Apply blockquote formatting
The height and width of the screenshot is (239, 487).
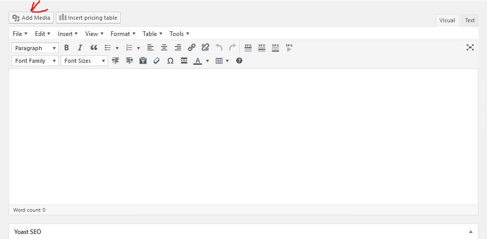(x=94, y=48)
